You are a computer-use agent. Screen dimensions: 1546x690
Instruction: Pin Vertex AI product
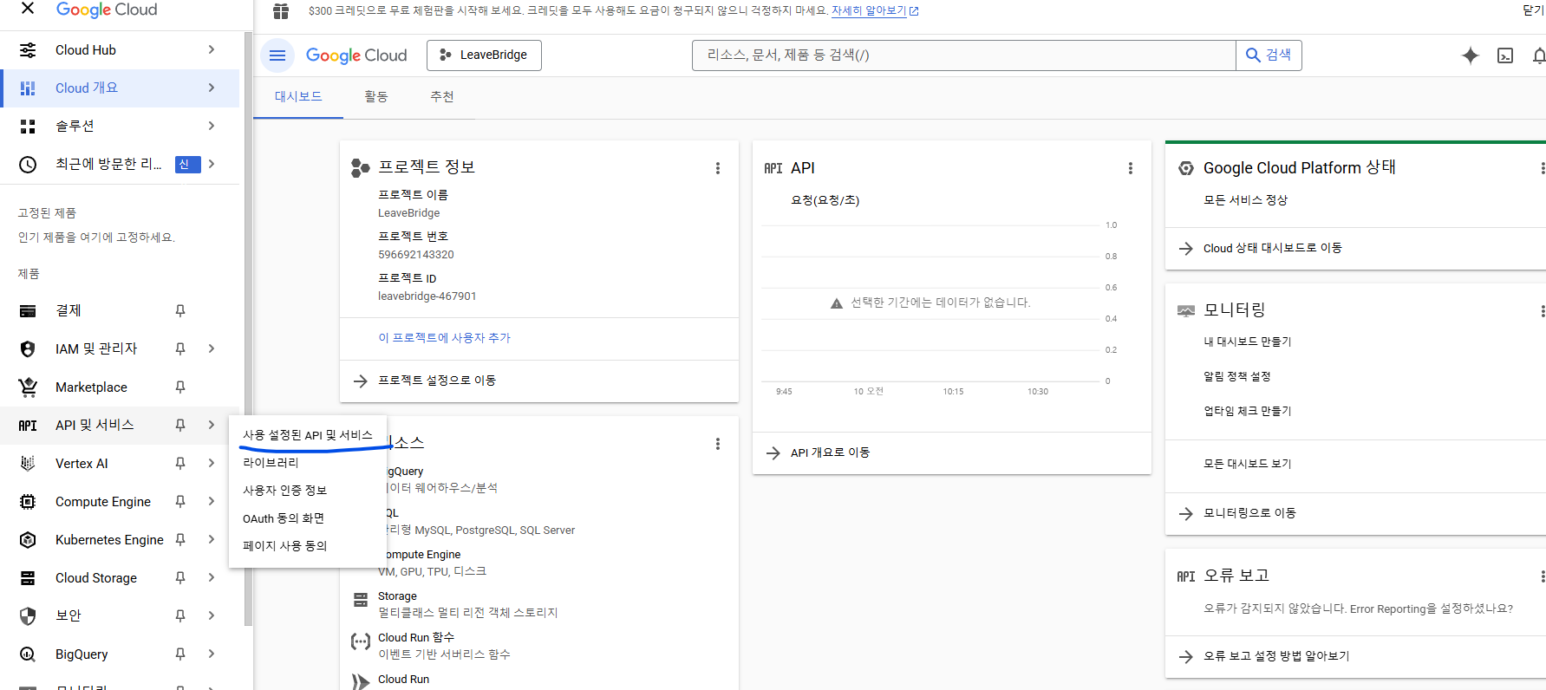pos(180,464)
